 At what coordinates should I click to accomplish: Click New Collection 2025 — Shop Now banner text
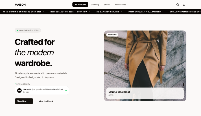(69, 12)
